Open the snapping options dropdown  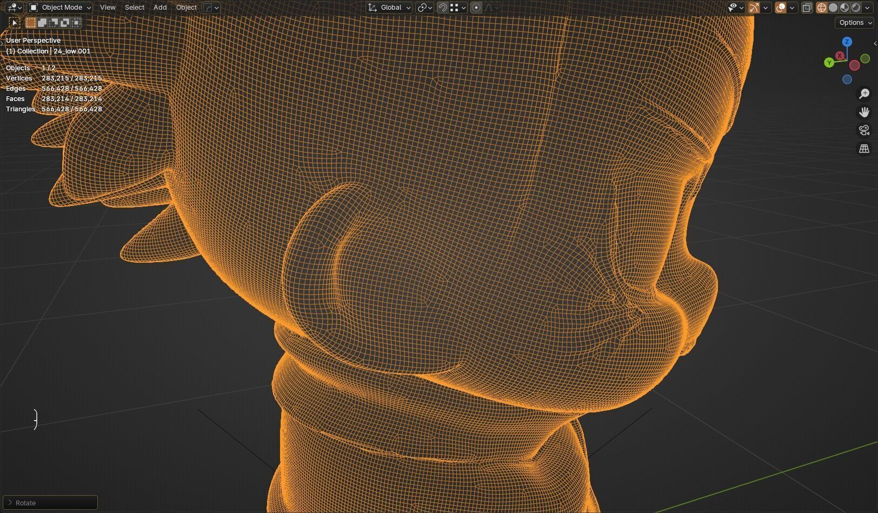pos(458,8)
